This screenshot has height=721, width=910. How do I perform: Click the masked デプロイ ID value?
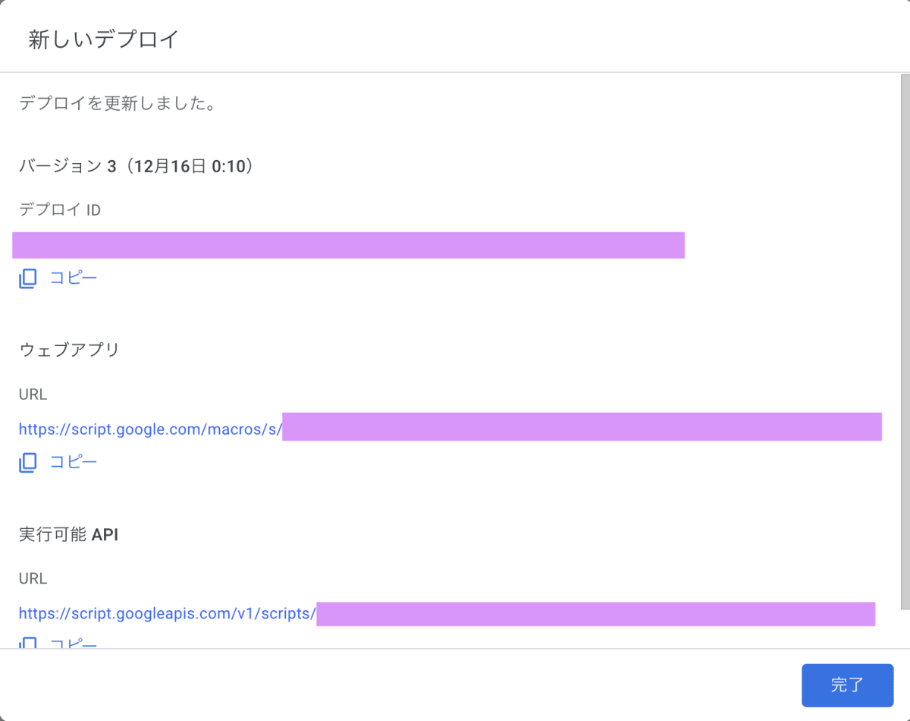pyautogui.click(x=349, y=245)
